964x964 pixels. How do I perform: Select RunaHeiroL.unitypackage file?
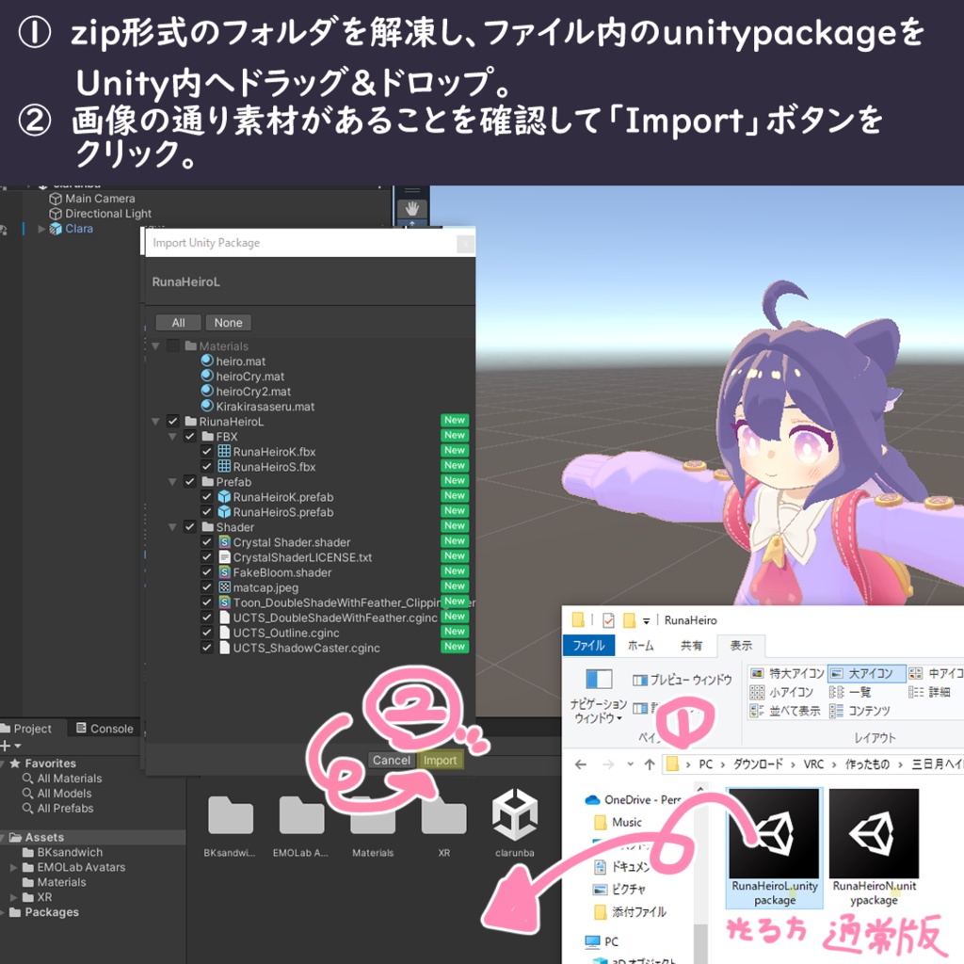[774, 848]
